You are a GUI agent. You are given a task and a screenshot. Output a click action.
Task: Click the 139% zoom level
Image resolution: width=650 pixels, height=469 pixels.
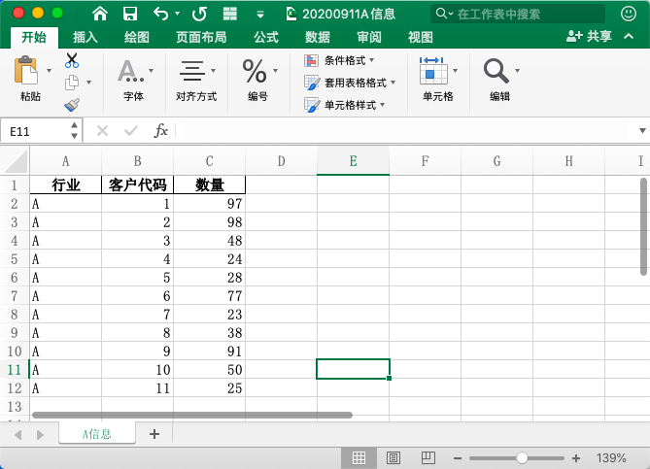611,457
